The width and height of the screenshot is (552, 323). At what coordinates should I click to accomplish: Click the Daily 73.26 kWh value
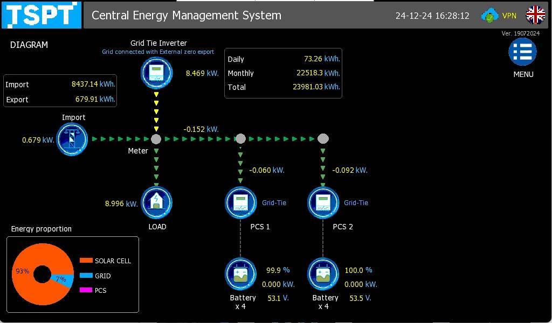(x=322, y=59)
